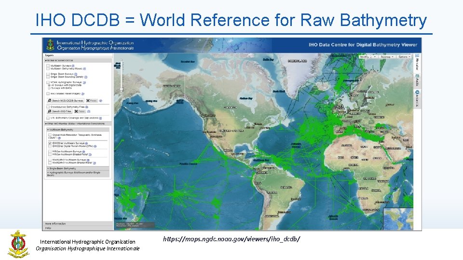Enable NOAA Hydrographic Surveys checkbox
This screenshot has width=463, height=260.
pos(48,82)
